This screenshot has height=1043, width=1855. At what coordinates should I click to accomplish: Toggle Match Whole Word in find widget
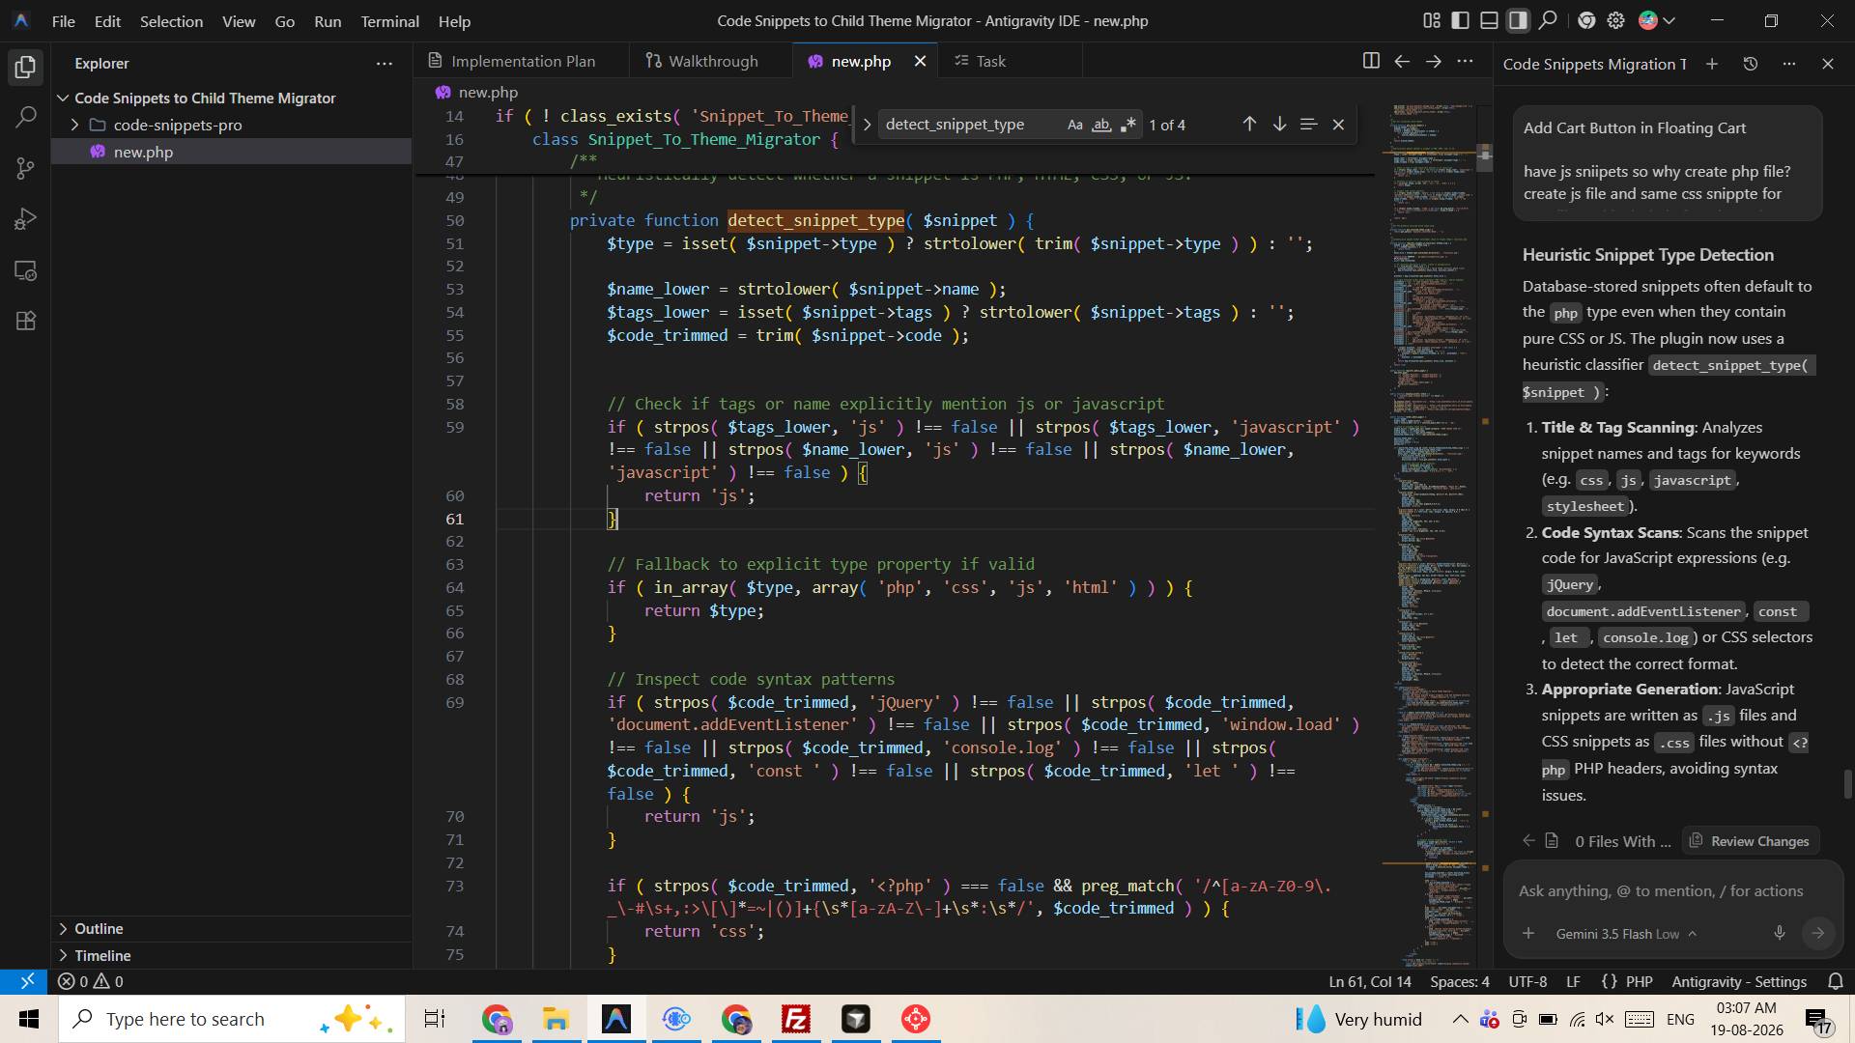click(x=1101, y=125)
